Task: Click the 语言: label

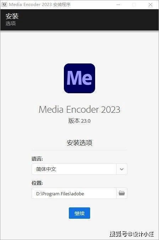Action: tap(37, 159)
